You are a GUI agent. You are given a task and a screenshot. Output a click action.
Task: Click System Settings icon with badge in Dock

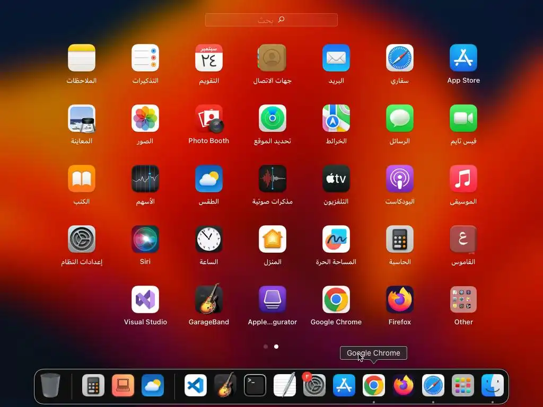pos(314,385)
